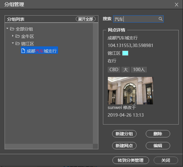Click the 金牛区 folder icon
183x167 pixels.
17,36
